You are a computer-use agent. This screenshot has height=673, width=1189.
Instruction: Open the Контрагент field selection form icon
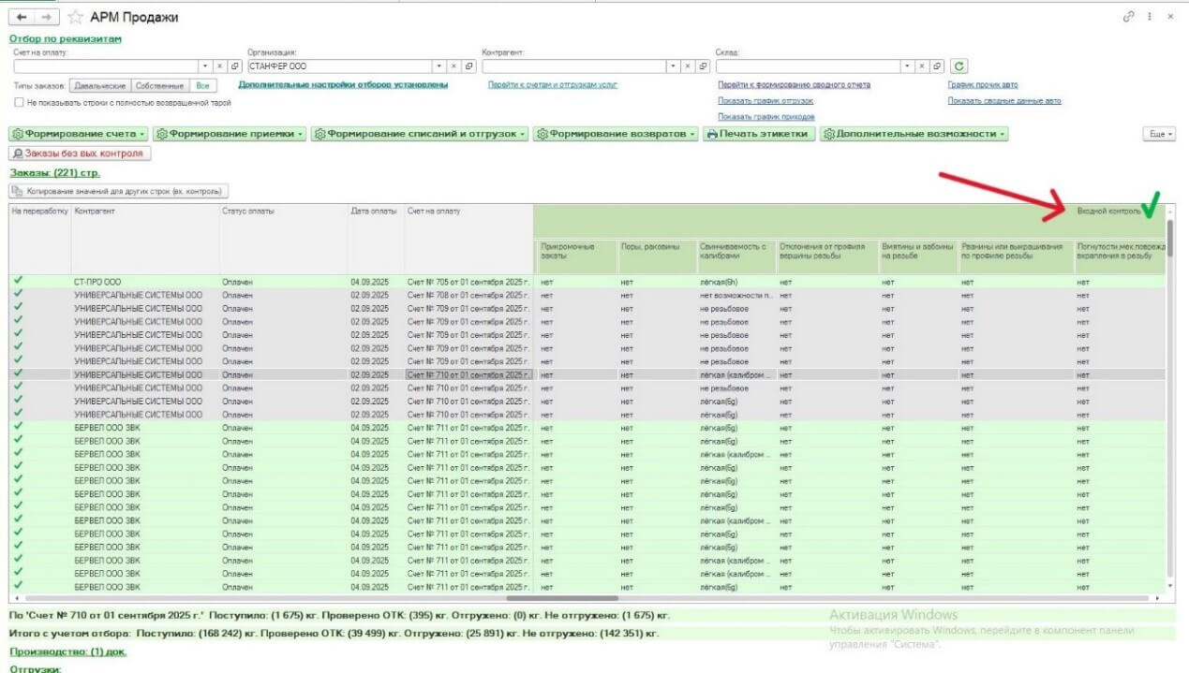pos(703,66)
